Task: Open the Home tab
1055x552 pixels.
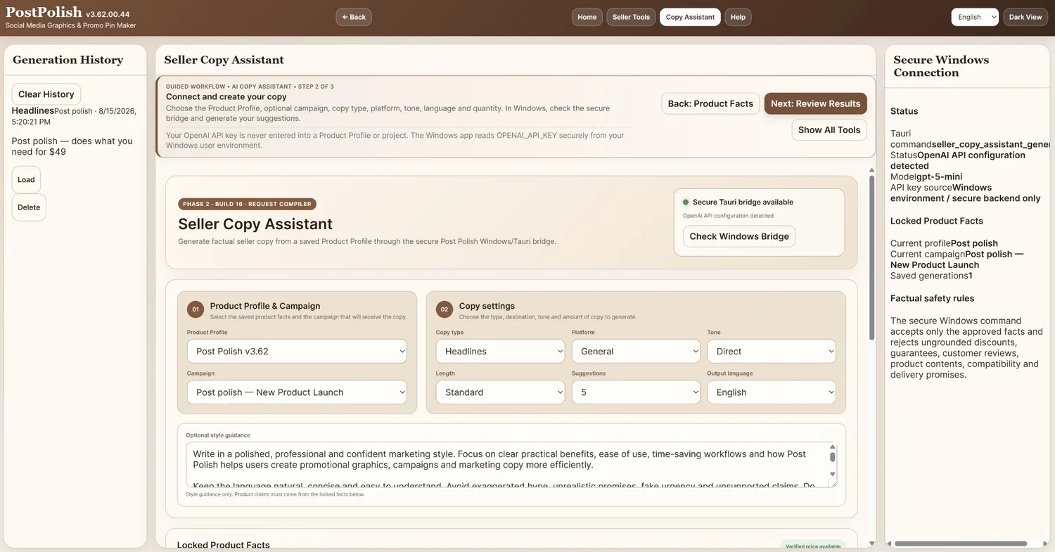Action: click(x=587, y=17)
